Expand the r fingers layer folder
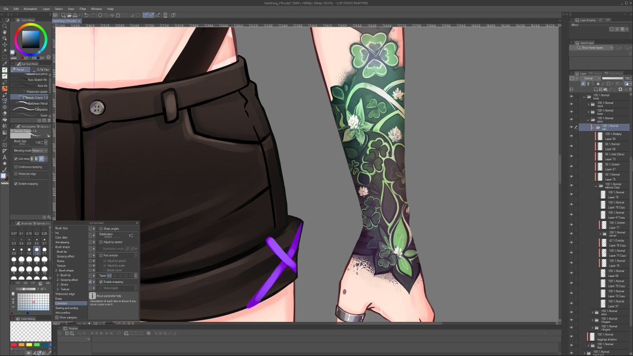Viewport: 633px width, 356px height. (x=592, y=328)
